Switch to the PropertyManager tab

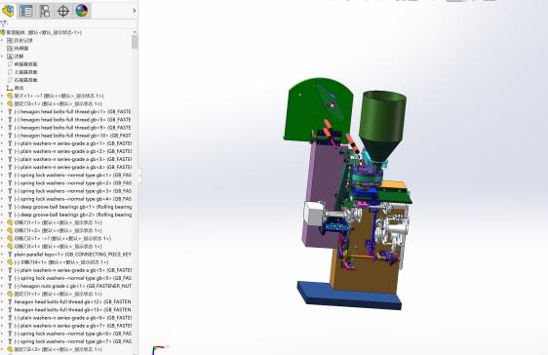26,11
